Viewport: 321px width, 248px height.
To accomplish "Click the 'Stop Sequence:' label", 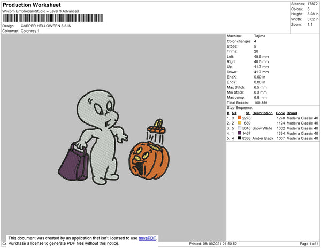I will [240, 108].
